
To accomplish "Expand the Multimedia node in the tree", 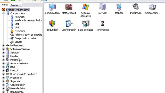I will (x=3, y=60).
